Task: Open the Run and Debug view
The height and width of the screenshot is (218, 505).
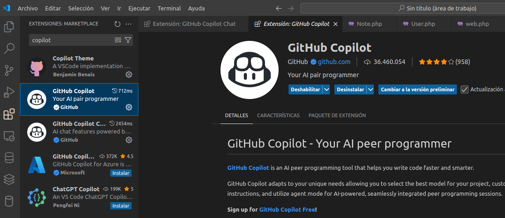Action: click(9, 92)
